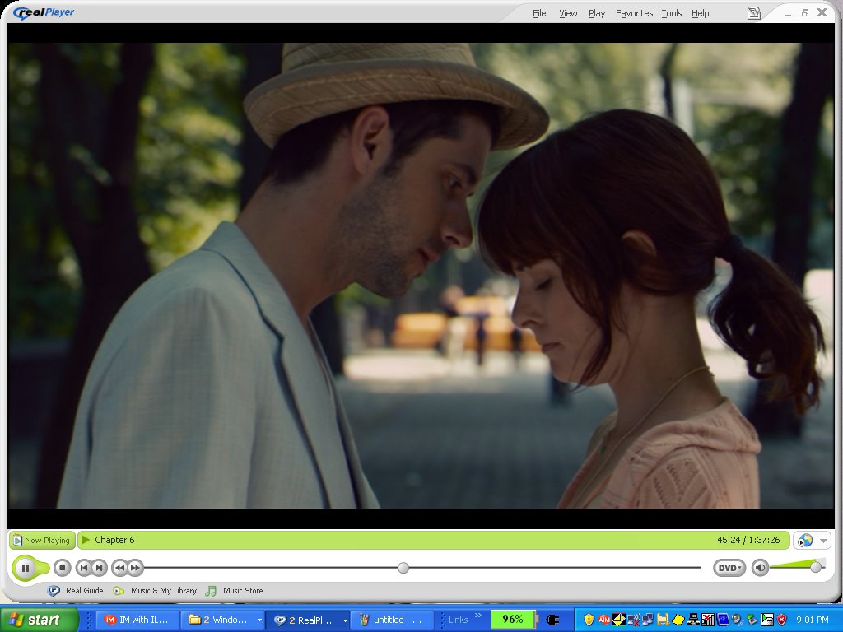This screenshot has width=843, height=632.
Task: Click the volume slider handle
Action: (816, 567)
